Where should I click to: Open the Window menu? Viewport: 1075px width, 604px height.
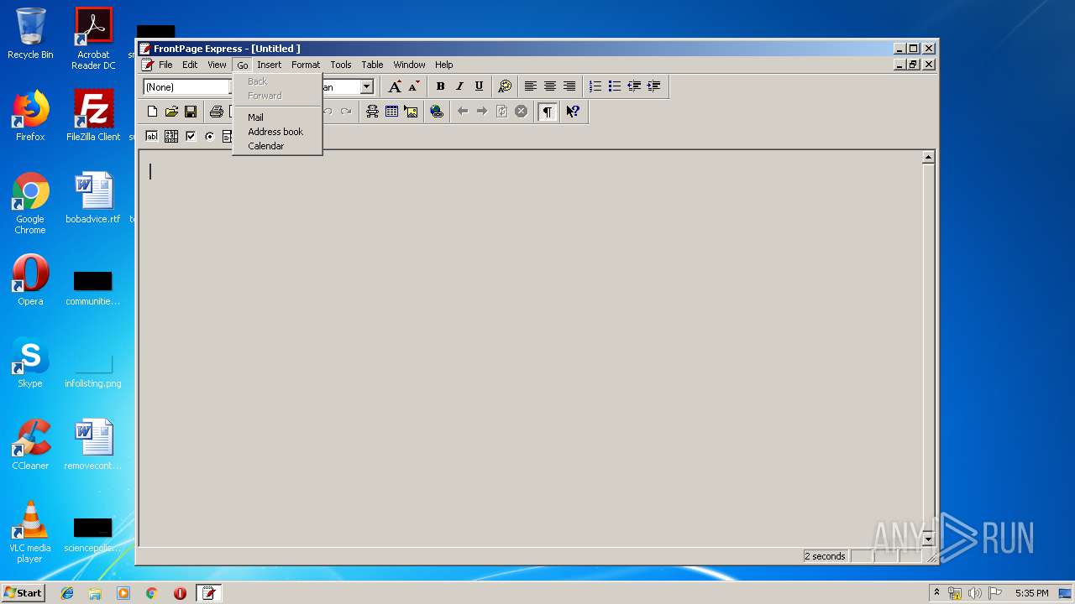pyautogui.click(x=409, y=65)
